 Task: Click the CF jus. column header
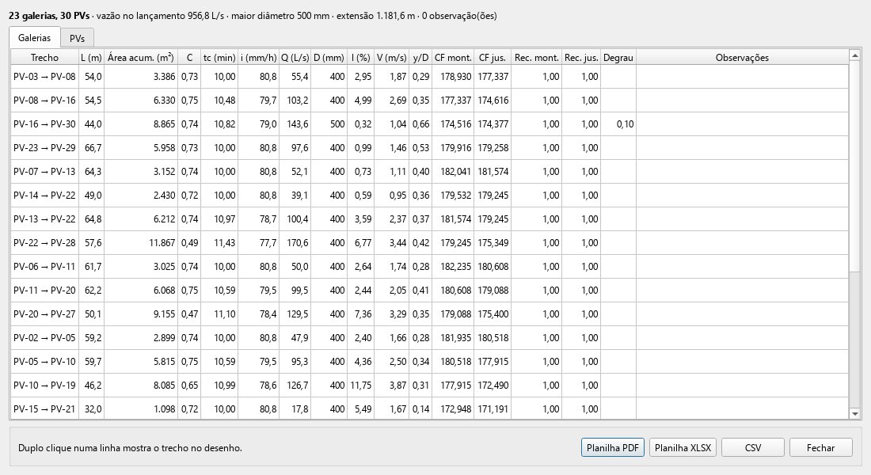tap(493, 57)
